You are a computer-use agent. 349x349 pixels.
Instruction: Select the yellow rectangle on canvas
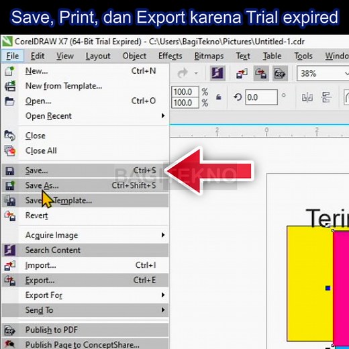click(310, 284)
